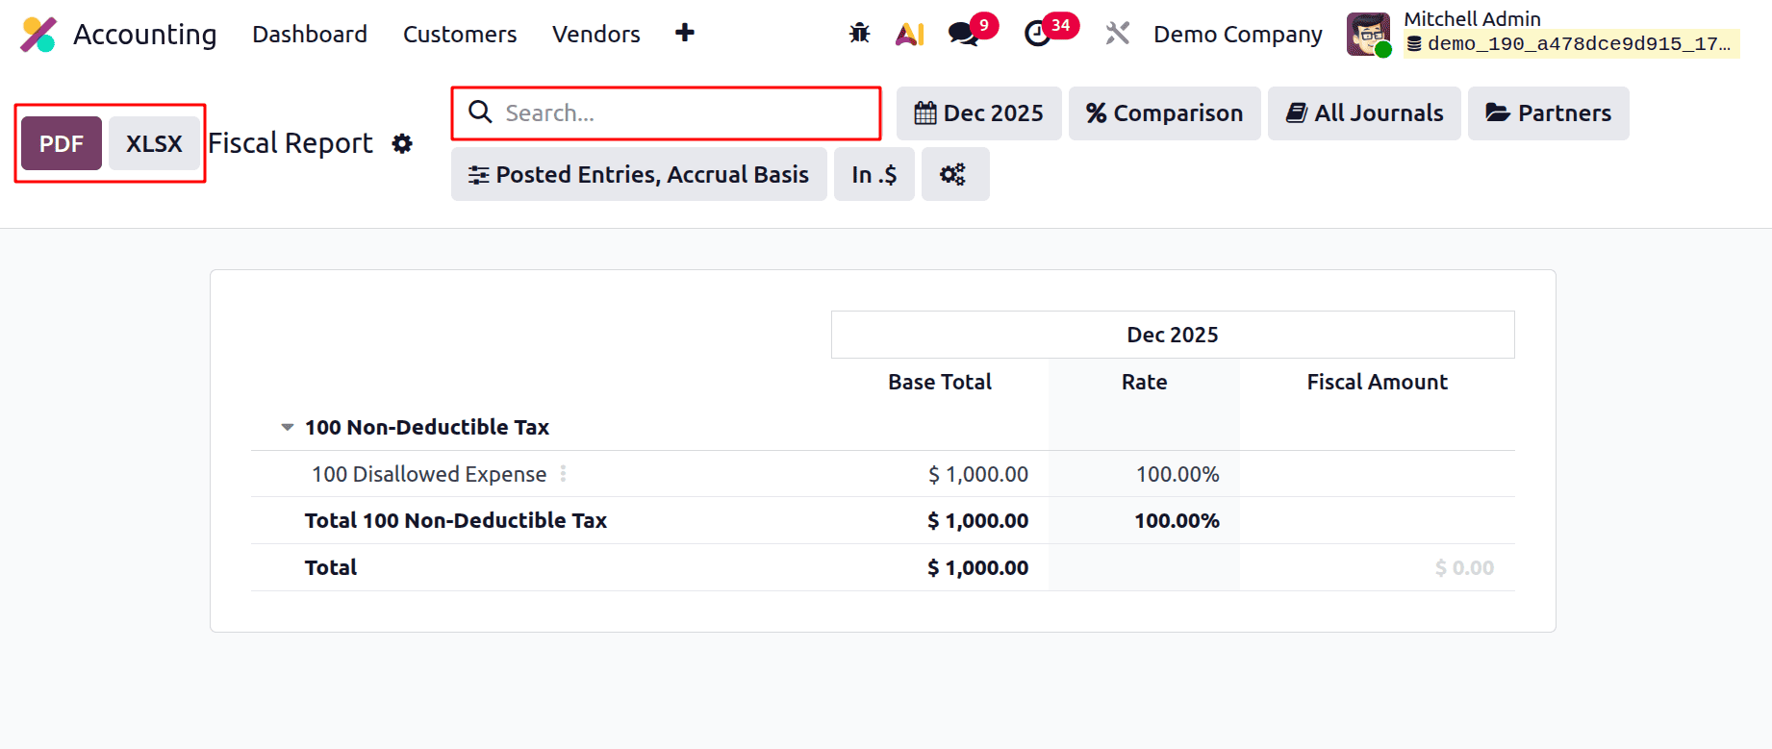Open the Customers menu
This screenshot has height=749, width=1772.
click(x=460, y=35)
